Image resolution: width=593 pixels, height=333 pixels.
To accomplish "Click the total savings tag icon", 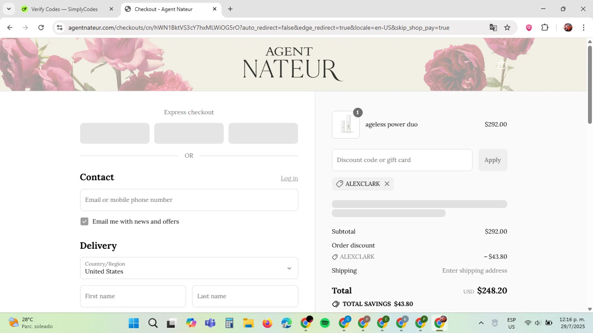I will 336,304.
